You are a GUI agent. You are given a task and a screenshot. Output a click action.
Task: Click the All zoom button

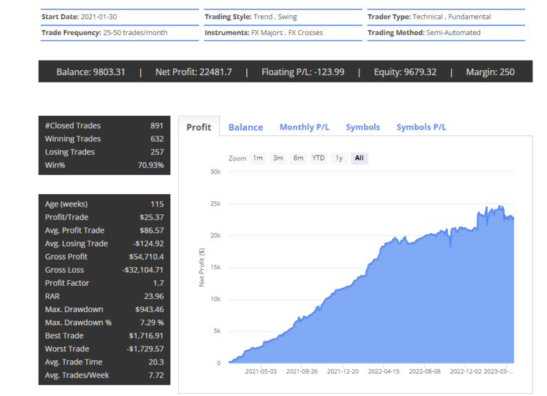tap(359, 158)
